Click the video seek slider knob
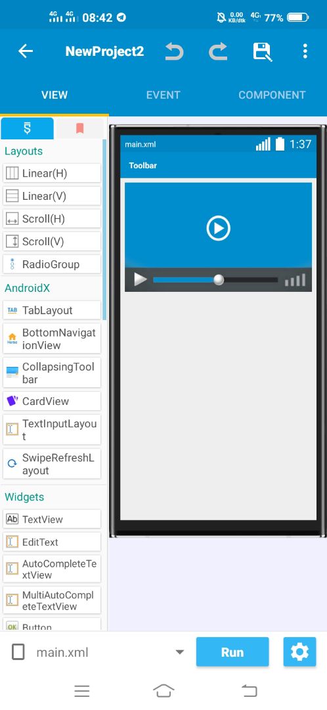The height and width of the screenshot is (710, 327). (219, 280)
